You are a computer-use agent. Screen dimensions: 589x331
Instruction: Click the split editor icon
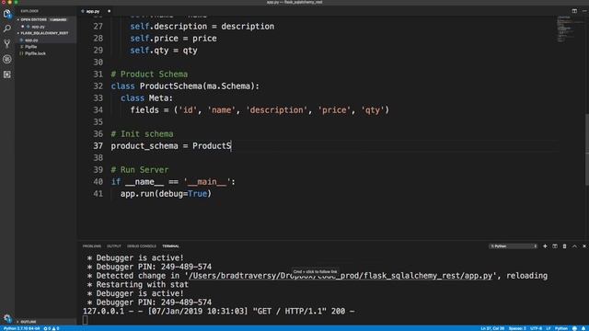point(574,11)
